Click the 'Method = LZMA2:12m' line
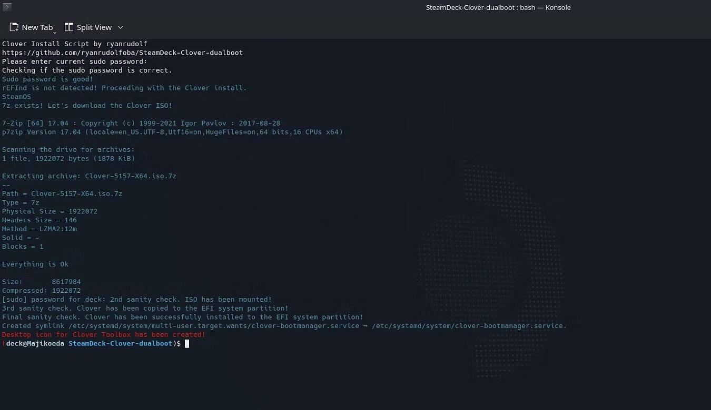711x410 pixels. point(39,229)
